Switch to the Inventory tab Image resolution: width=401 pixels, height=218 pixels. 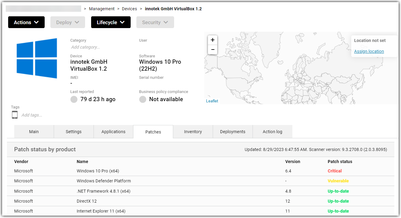(193, 132)
